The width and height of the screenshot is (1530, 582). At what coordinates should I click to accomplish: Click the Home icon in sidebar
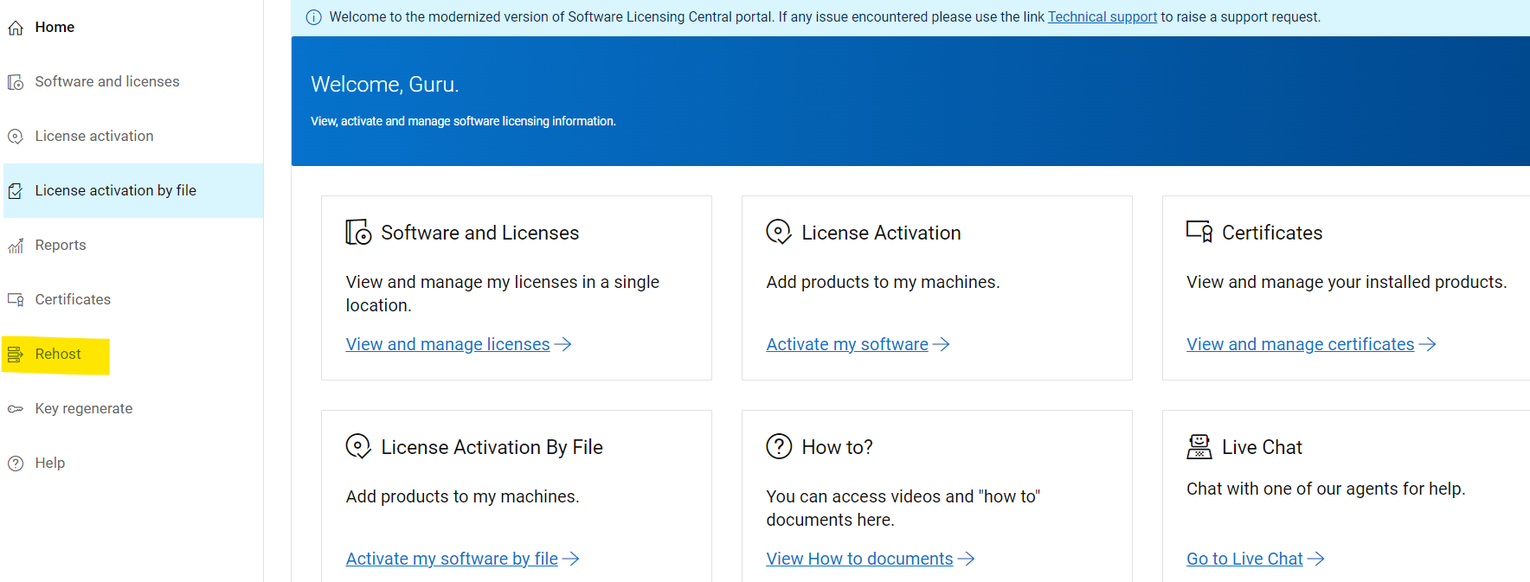point(16,29)
